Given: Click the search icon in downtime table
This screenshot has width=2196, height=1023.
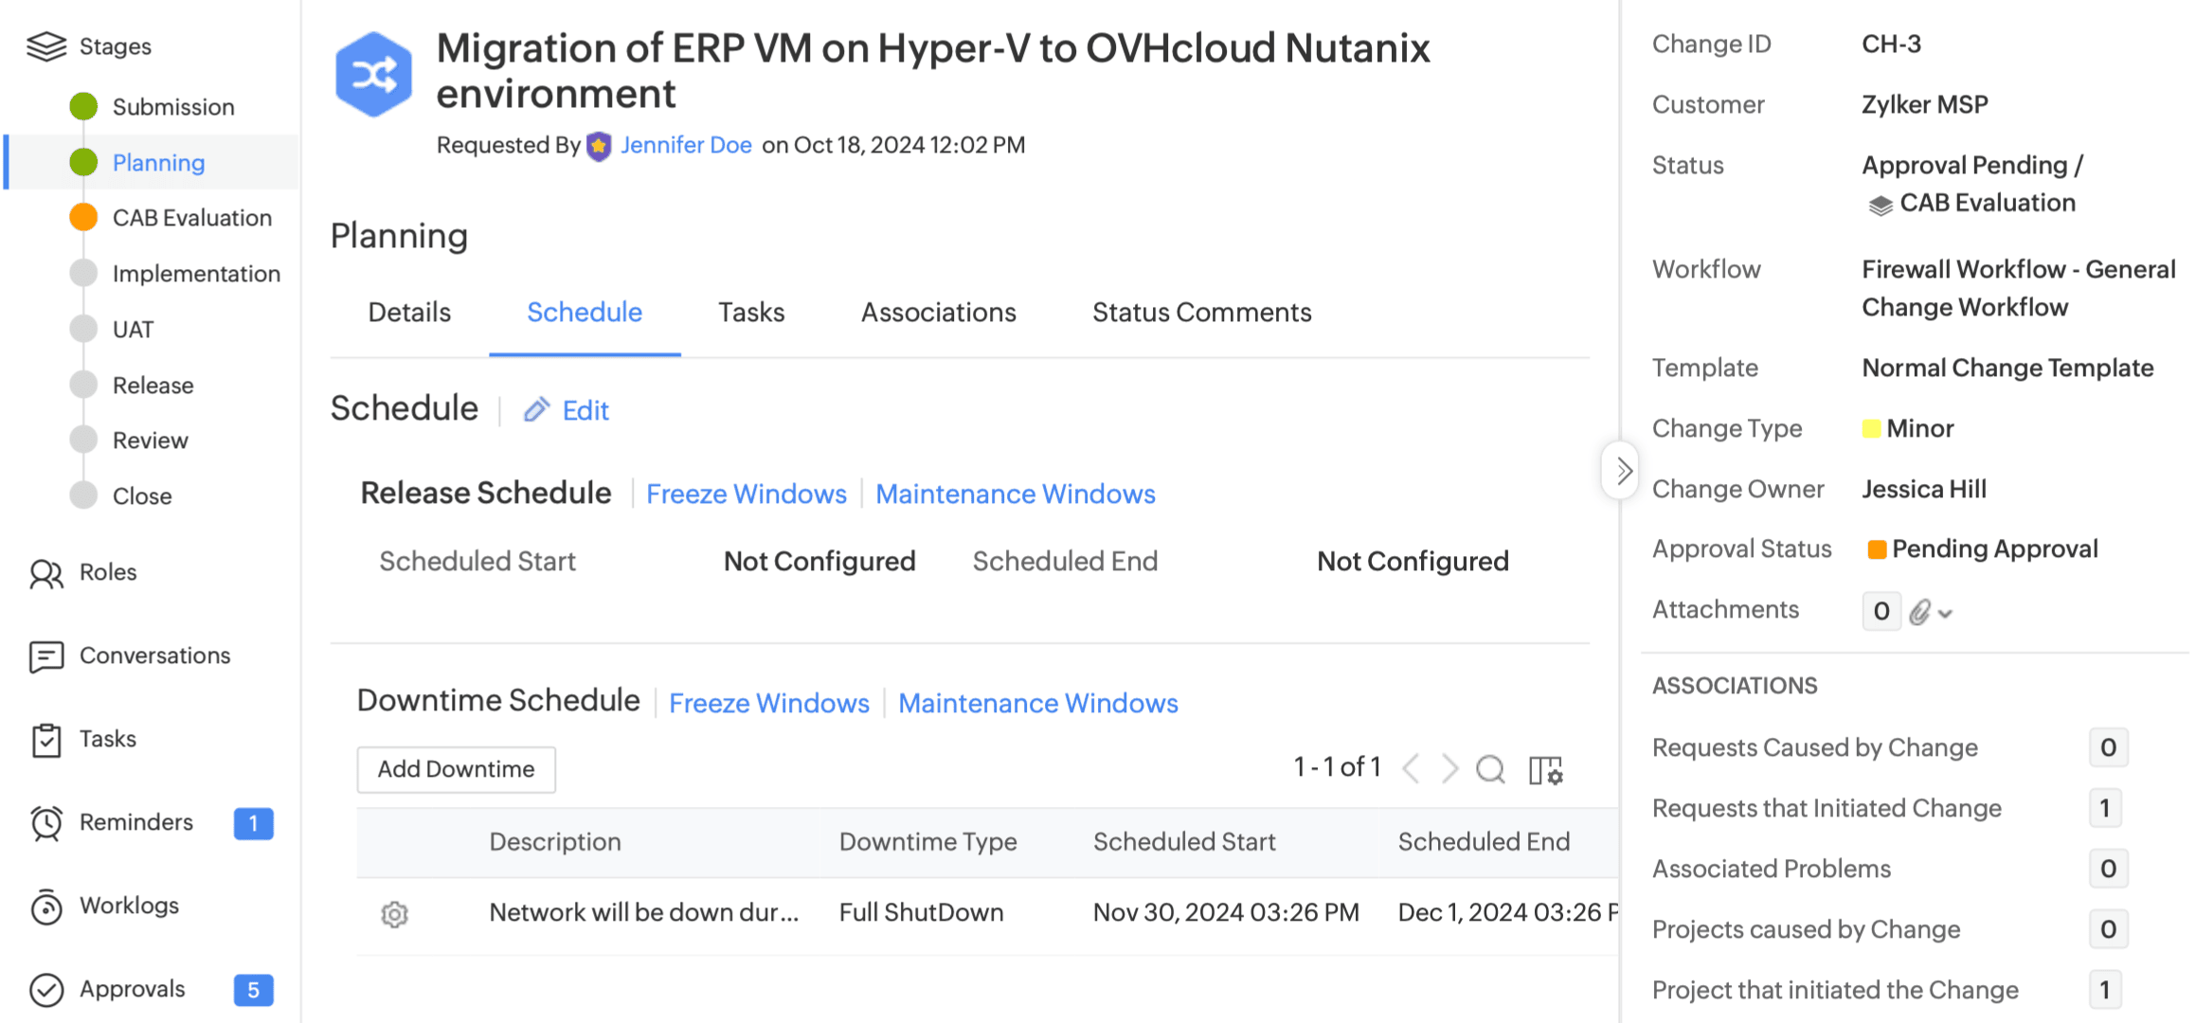Looking at the screenshot, I should click(1490, 769).
